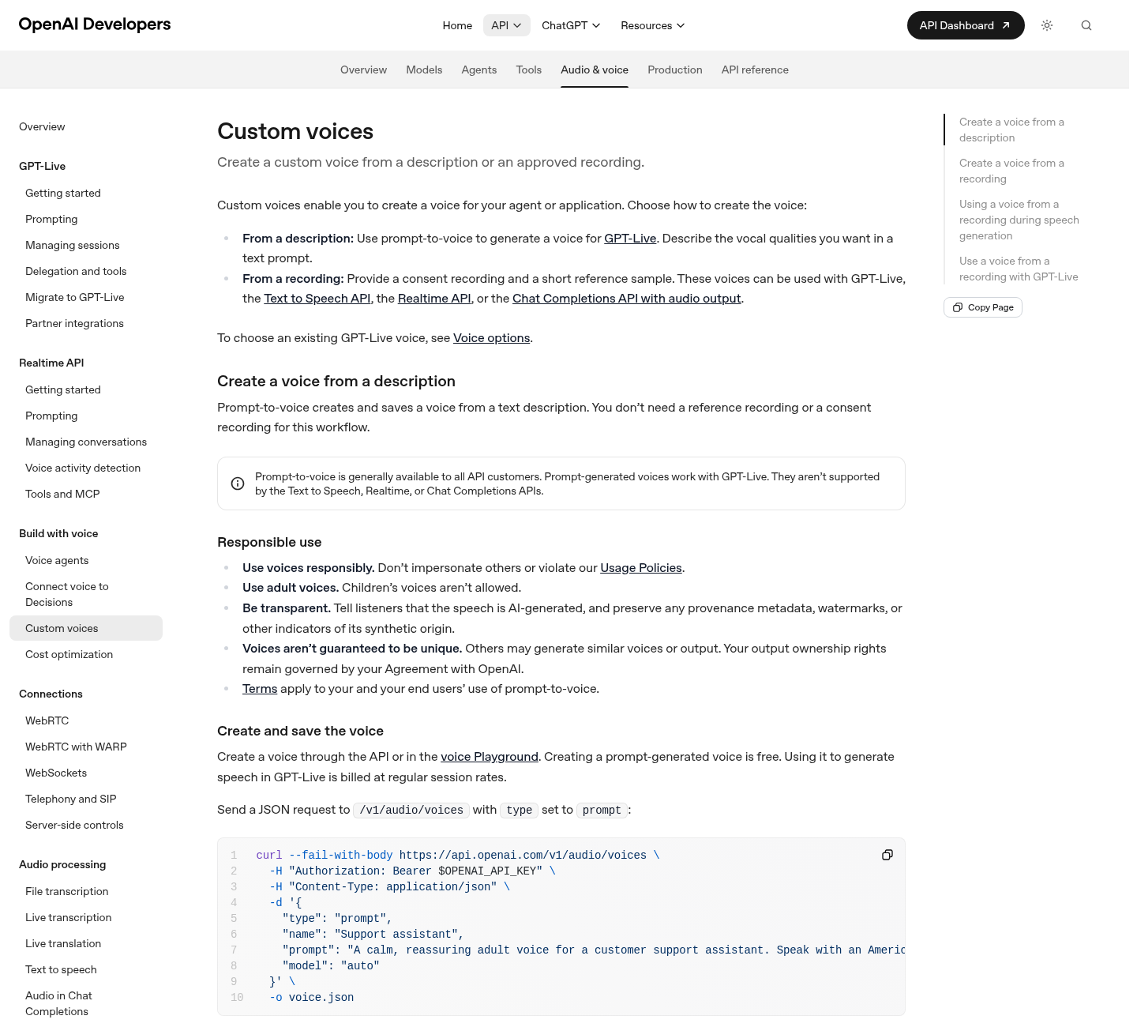This screenshot has width=1137, height=1027.
Task: Expand the Resources dropdown menu
Action: pos(652,25)
